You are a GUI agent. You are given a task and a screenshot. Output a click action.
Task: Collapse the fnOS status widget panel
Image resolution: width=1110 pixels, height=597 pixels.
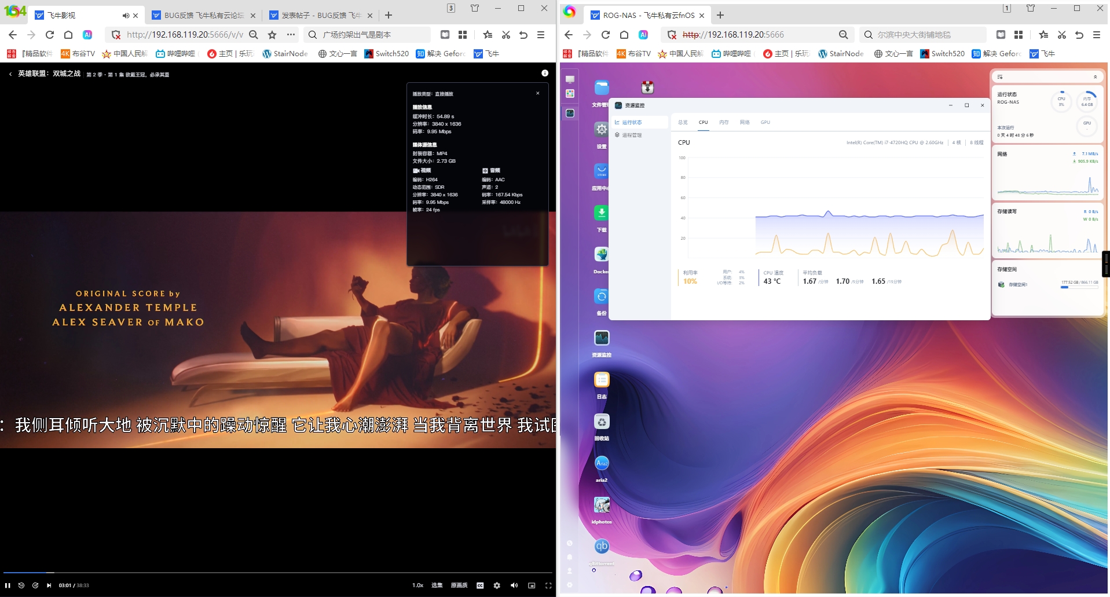point(1095,76)
